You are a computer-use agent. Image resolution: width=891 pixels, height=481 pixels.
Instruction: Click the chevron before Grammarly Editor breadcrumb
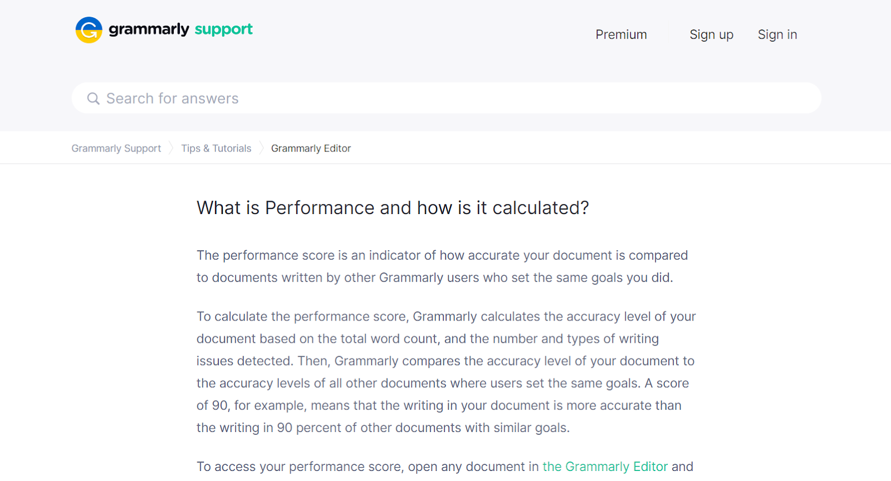(x=261, y=148)
